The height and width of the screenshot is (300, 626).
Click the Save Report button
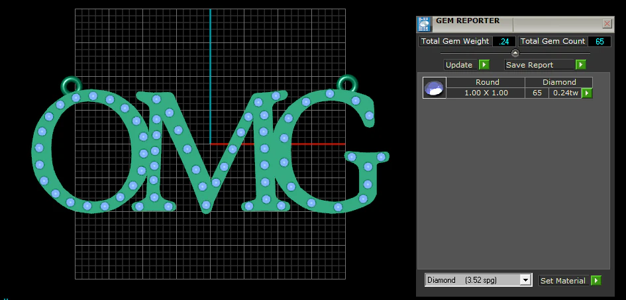tap(540, 65)
